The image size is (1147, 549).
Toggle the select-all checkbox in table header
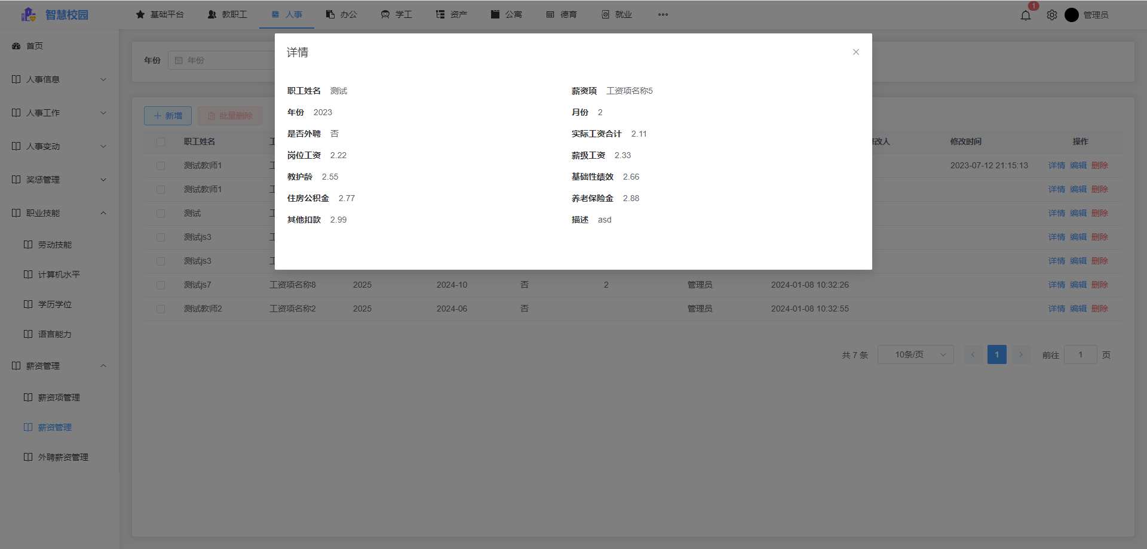(161, 142)
